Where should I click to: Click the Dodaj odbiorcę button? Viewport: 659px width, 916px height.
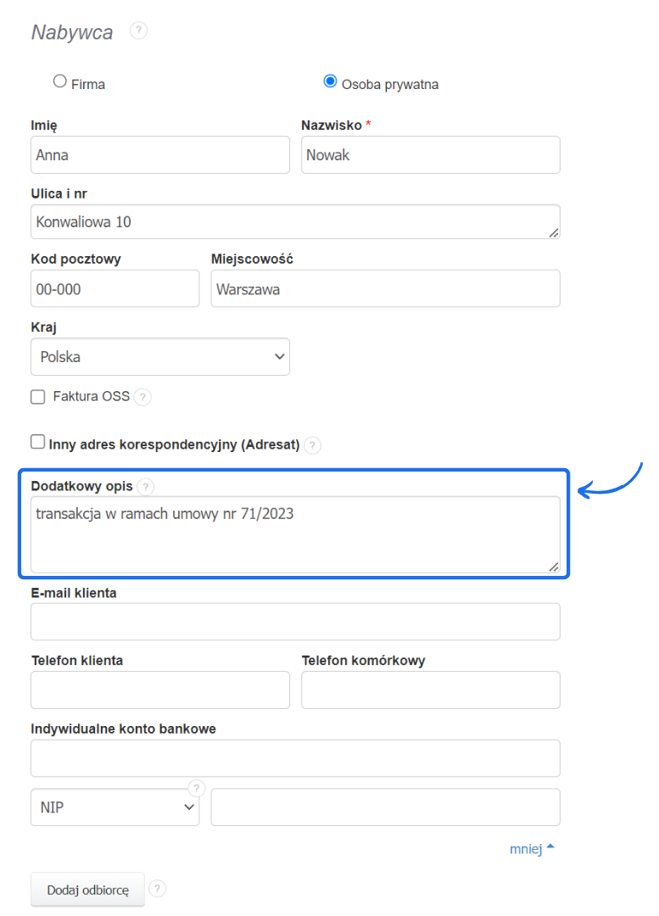point(87,890)
